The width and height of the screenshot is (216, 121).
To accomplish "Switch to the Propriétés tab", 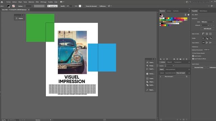I will point(195,11).
